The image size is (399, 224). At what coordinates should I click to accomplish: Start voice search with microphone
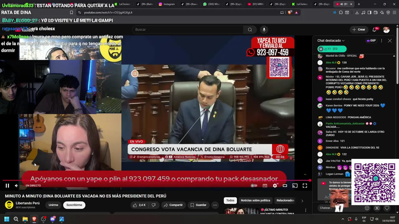tap(264, 30)
